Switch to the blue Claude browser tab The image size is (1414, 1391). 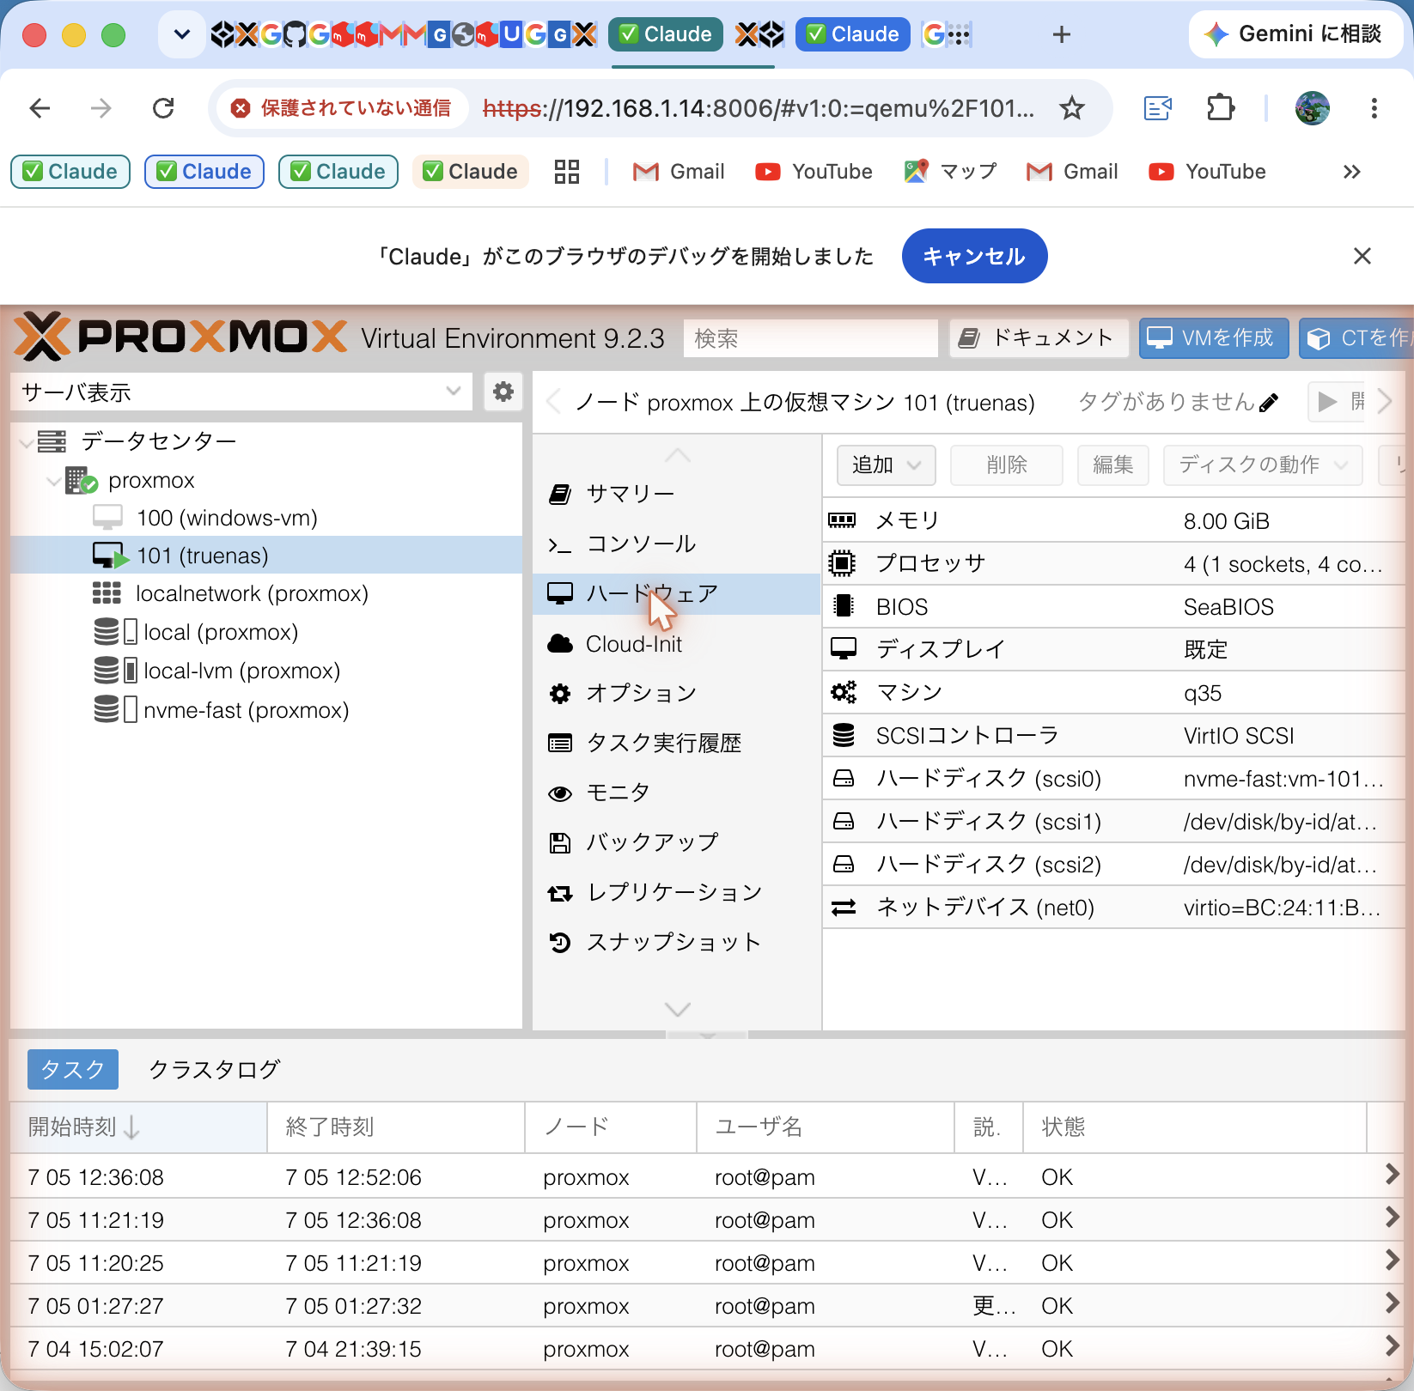pyautogui.click(x=853, y=34)
